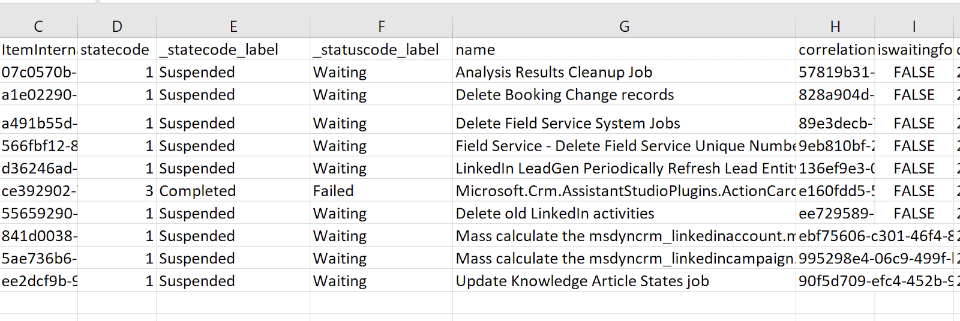Select column C header
960x321 pixels.
(x=38, y=26)
